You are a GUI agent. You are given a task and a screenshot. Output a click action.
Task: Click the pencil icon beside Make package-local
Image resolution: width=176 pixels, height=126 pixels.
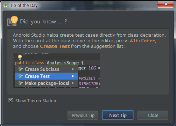[x=21, y=83]
